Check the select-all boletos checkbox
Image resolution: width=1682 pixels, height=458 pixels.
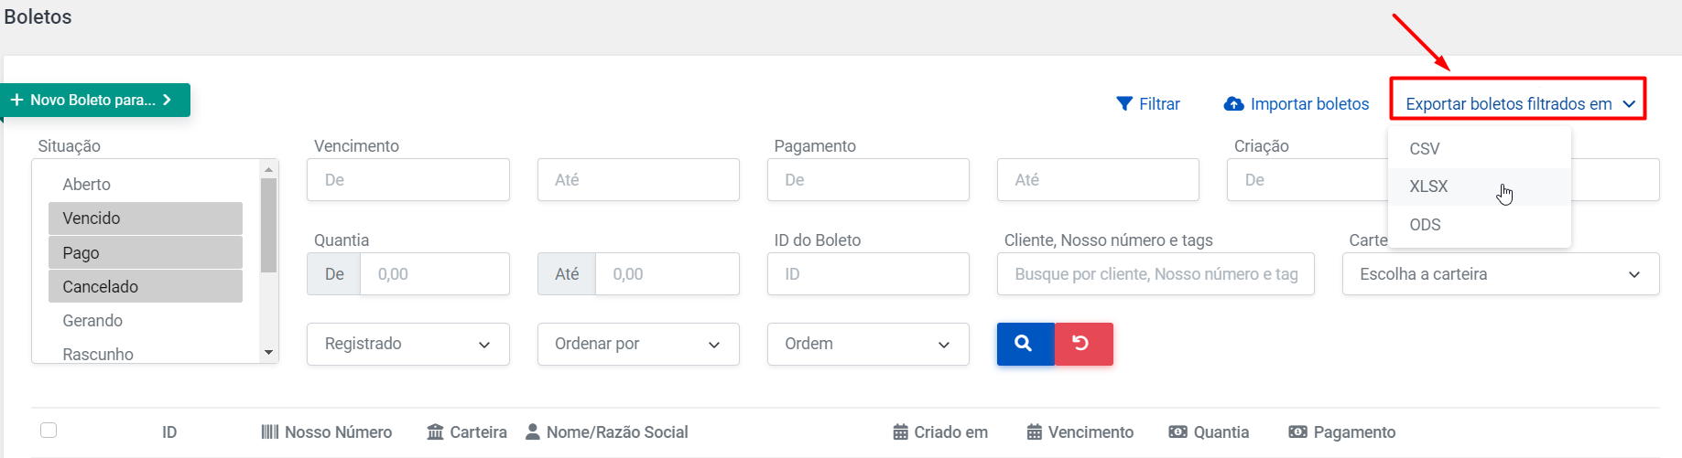[x=49, y=430]
